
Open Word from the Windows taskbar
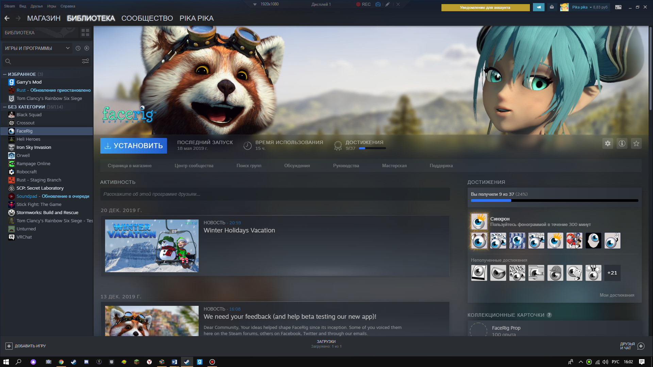point(174,362)
